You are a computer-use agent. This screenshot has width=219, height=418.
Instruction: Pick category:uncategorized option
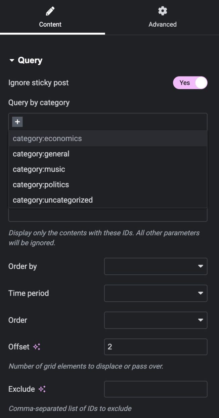pyautogui.click(x=53, y=200)
